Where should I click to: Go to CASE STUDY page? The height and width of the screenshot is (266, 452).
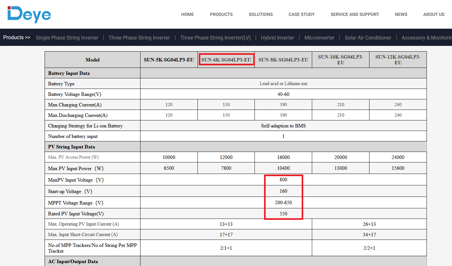tap(302, 14)
